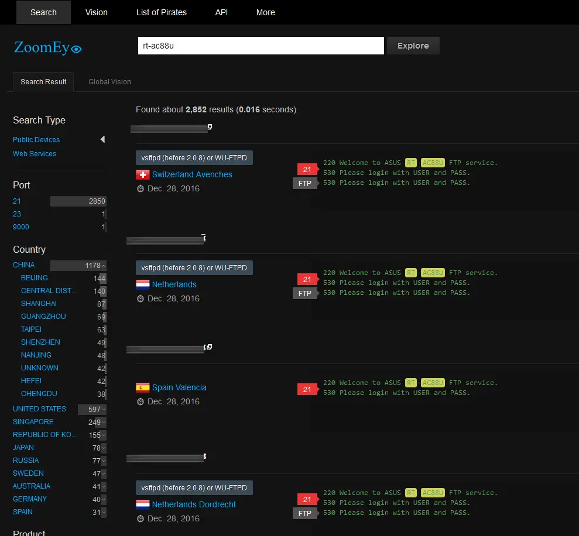This screenshot has width=579, height=536.
Task: Click the clock icon in the Switzerland Avenches result
Action: click(141, 188)
